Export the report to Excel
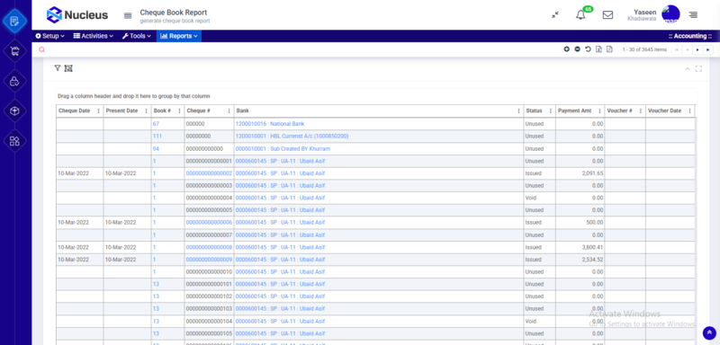Viewport: 720px width, 345px height. [x=598, y=49]
